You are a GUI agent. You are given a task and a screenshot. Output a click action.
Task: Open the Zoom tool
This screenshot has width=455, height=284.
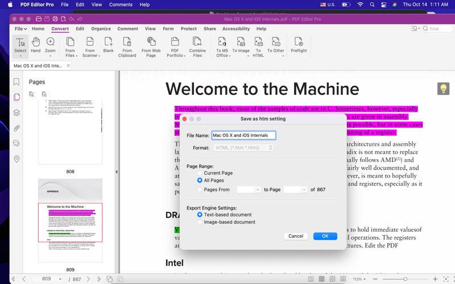(50, 46)
